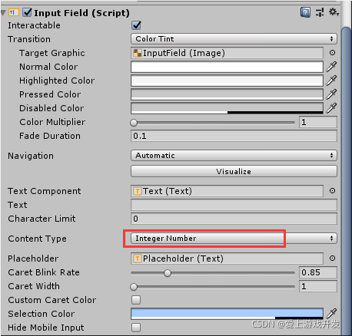The image size is (352, 336).
Task: Click the Normal Color swatch
Action: pos(227,67)
